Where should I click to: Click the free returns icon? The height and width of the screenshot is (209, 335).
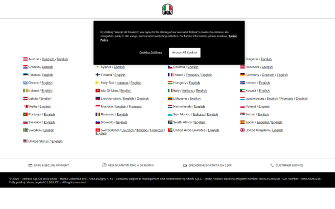[104, 166]
